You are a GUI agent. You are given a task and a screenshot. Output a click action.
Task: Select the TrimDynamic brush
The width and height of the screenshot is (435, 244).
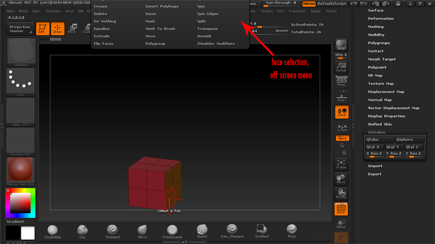(x=172, y=232)
